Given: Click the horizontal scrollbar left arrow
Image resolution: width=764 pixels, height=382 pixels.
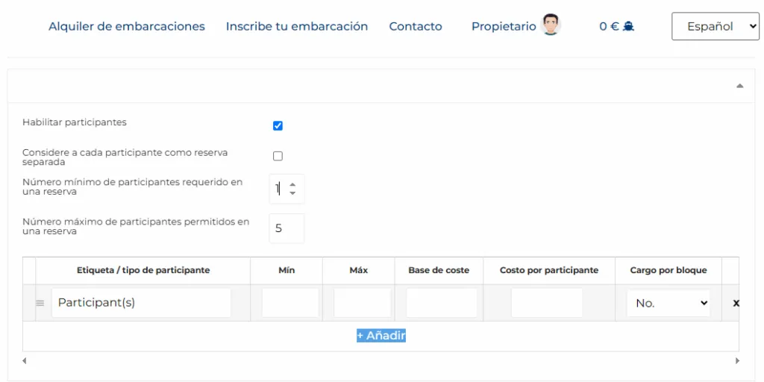Looking at the screenshot, I should pyautogui.click(x=25, y=361).
